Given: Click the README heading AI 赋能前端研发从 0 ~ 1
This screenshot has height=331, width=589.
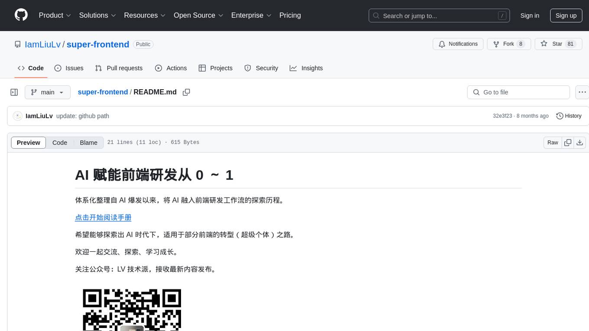Looking at the screenshot, I should (x=154, y=175).
